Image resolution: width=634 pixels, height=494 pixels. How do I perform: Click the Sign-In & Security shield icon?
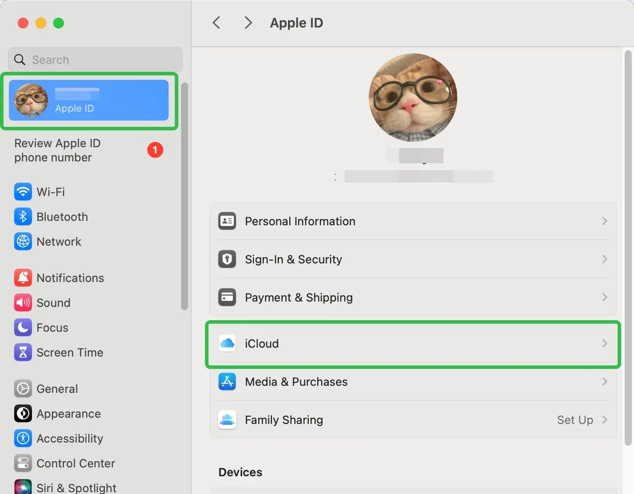coord(227,259)
